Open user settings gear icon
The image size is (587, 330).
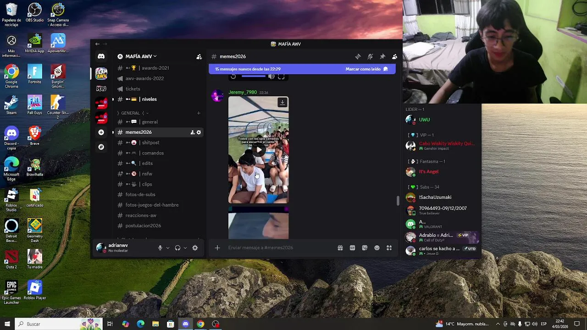point(195,248)
